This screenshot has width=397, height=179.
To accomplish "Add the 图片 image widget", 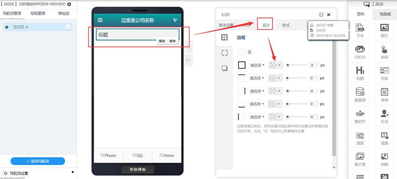I will tap(384, 30).
